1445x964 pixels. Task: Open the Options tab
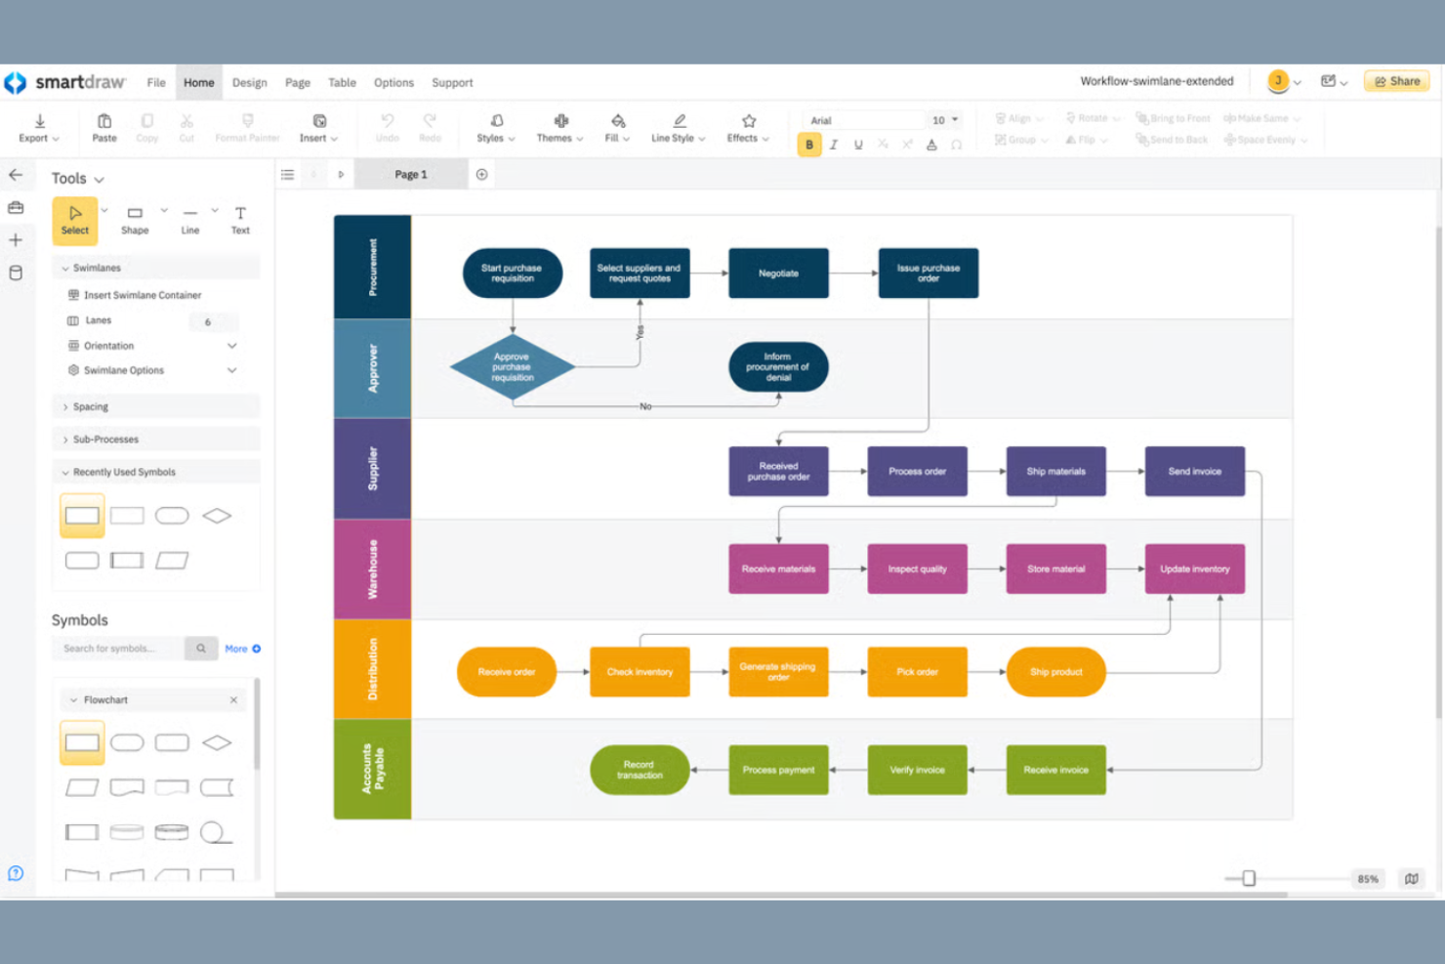393,83
